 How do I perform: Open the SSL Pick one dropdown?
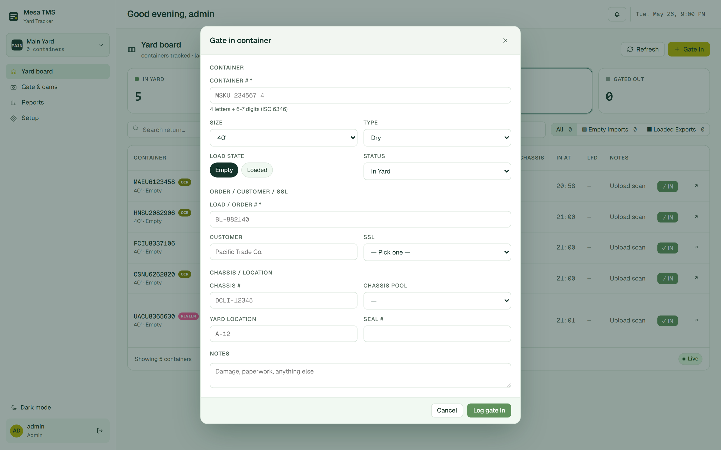click(437, 252)
